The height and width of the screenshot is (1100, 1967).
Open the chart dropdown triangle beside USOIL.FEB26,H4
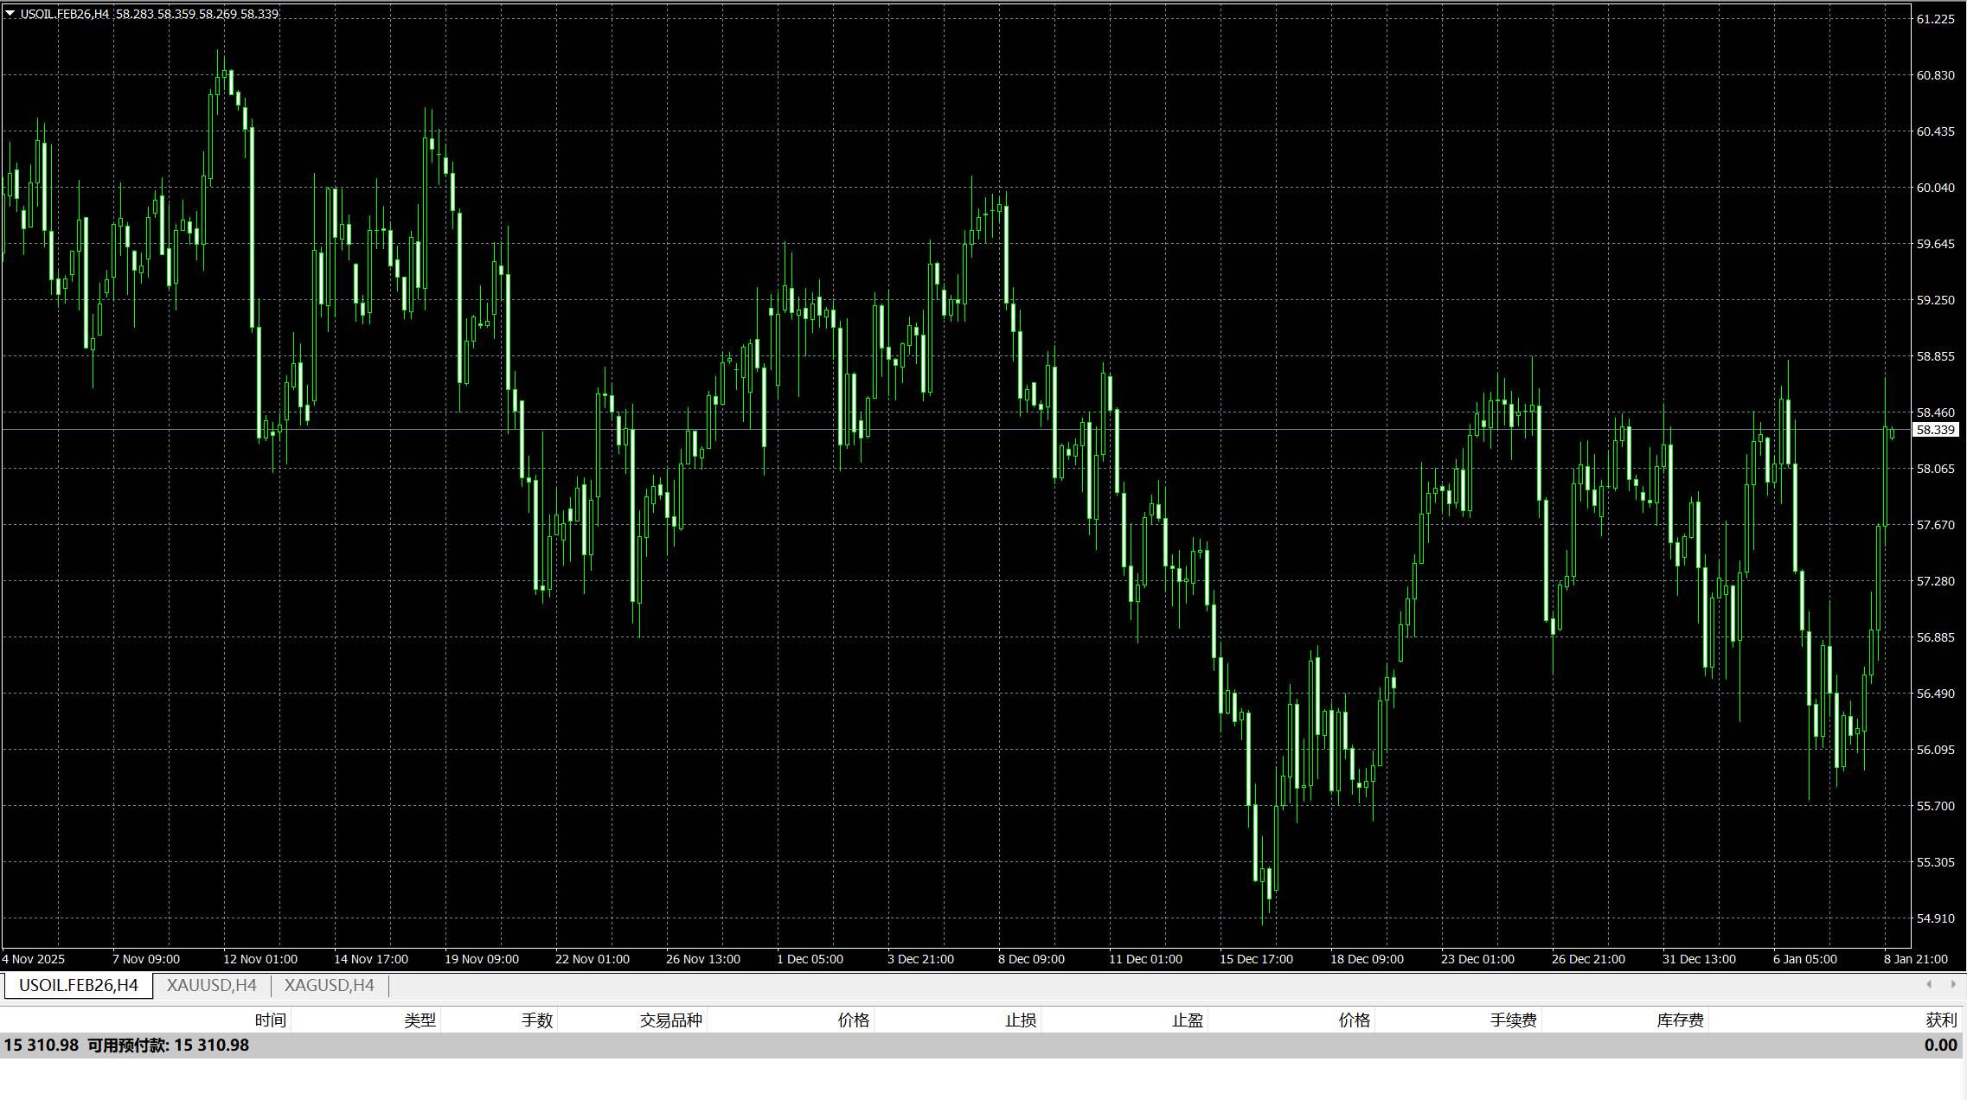pos(10,13)
